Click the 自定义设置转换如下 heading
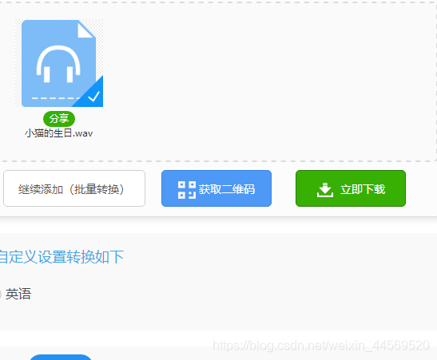This screenshot has height=360, width=437. 62,257
